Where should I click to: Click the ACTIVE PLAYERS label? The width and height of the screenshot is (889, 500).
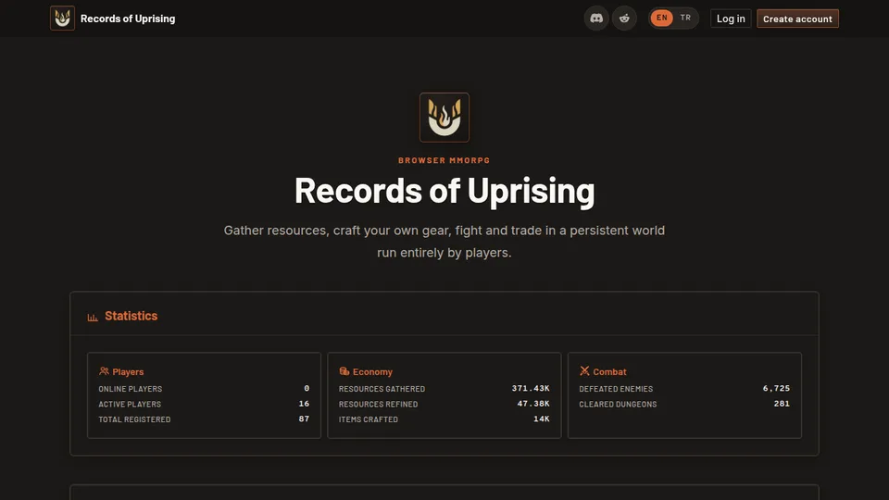pyautogui.click(x=130, y=405)
